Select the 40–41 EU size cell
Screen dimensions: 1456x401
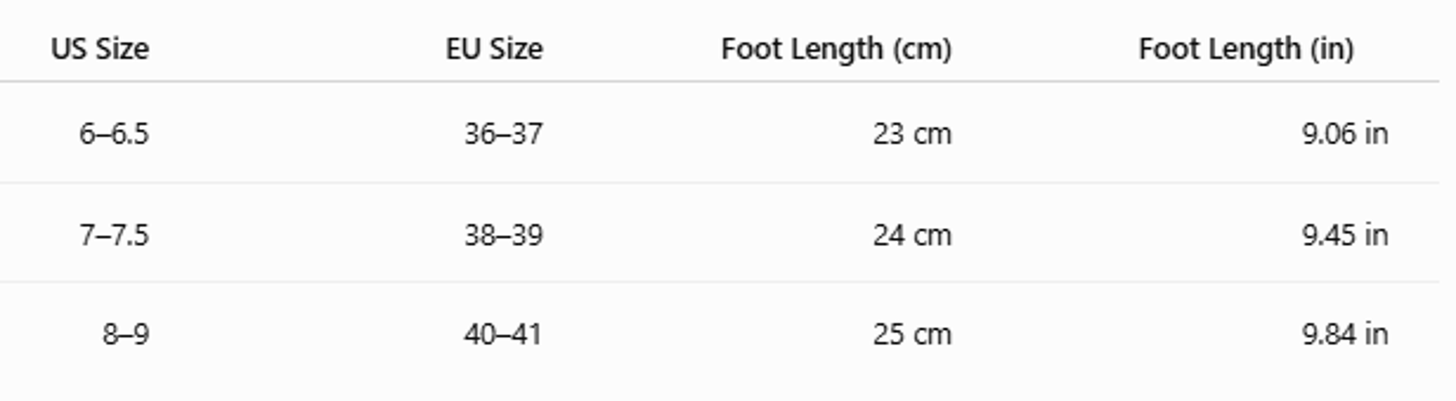[503, 334]
